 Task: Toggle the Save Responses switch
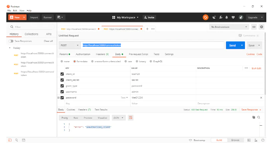point(11,41)
